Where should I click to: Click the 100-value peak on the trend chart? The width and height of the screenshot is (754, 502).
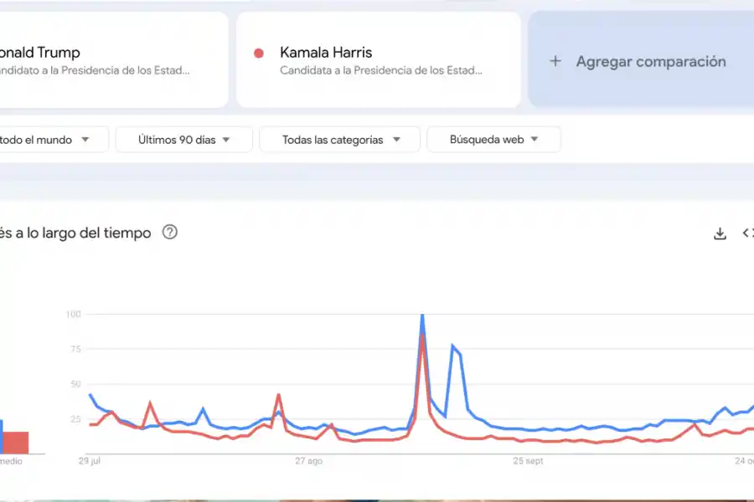pos(423,315)
